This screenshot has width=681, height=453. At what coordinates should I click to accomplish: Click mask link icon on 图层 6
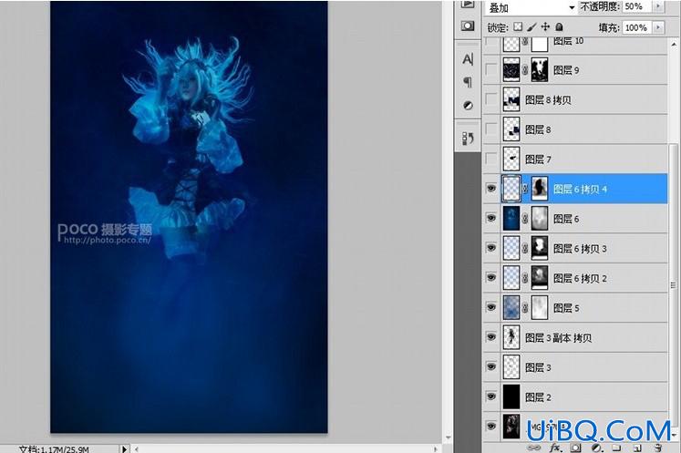(525, 219)
